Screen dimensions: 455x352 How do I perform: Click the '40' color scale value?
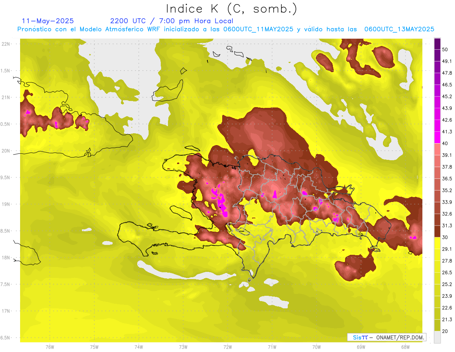pyautogui.click(x=445, y=144)
